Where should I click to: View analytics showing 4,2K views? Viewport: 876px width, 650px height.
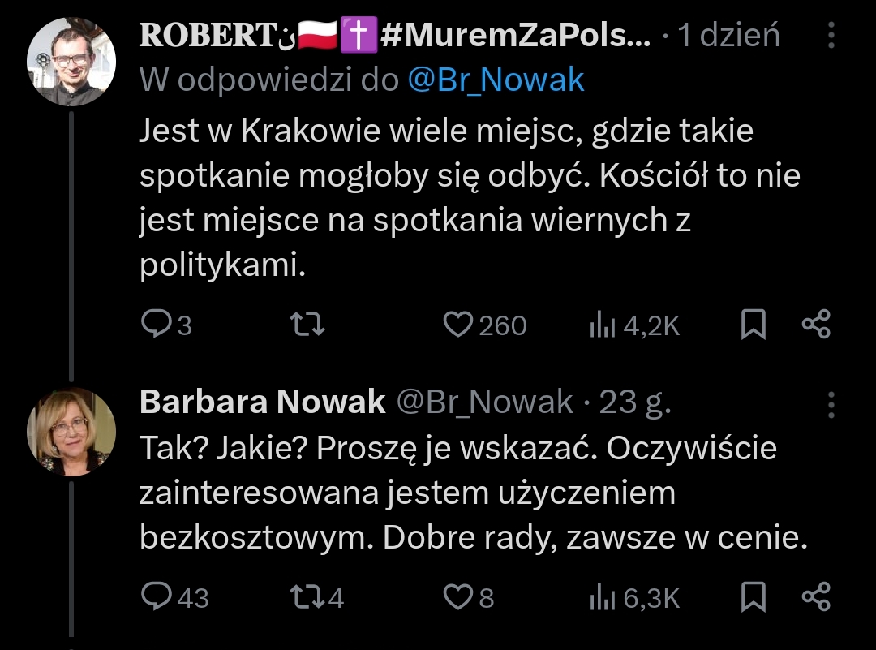pos(601,325)
